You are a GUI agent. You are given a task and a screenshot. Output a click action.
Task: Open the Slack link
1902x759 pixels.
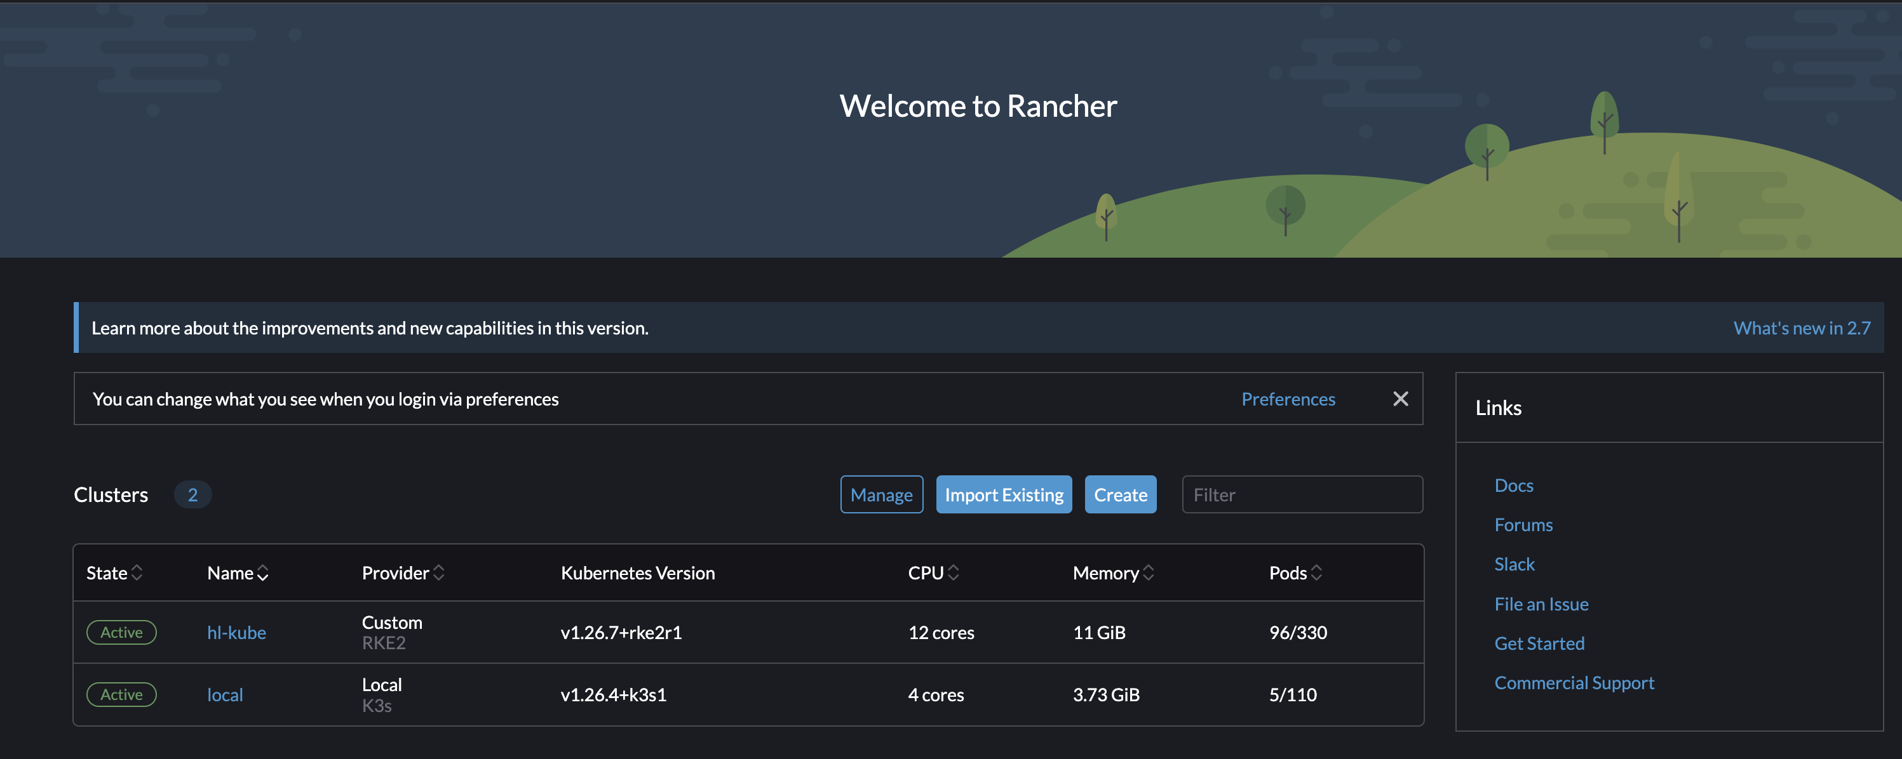pos(1514,564)
